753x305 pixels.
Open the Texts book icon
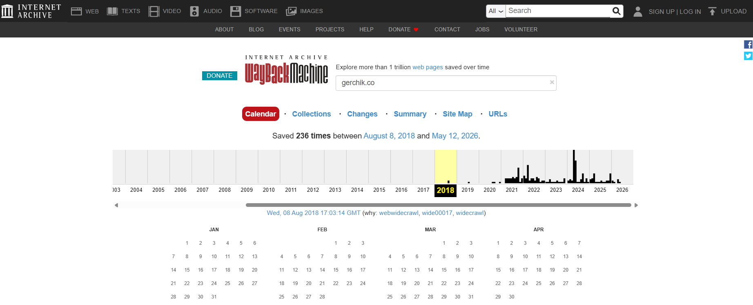pyautogui.click(x=112, y=11)
